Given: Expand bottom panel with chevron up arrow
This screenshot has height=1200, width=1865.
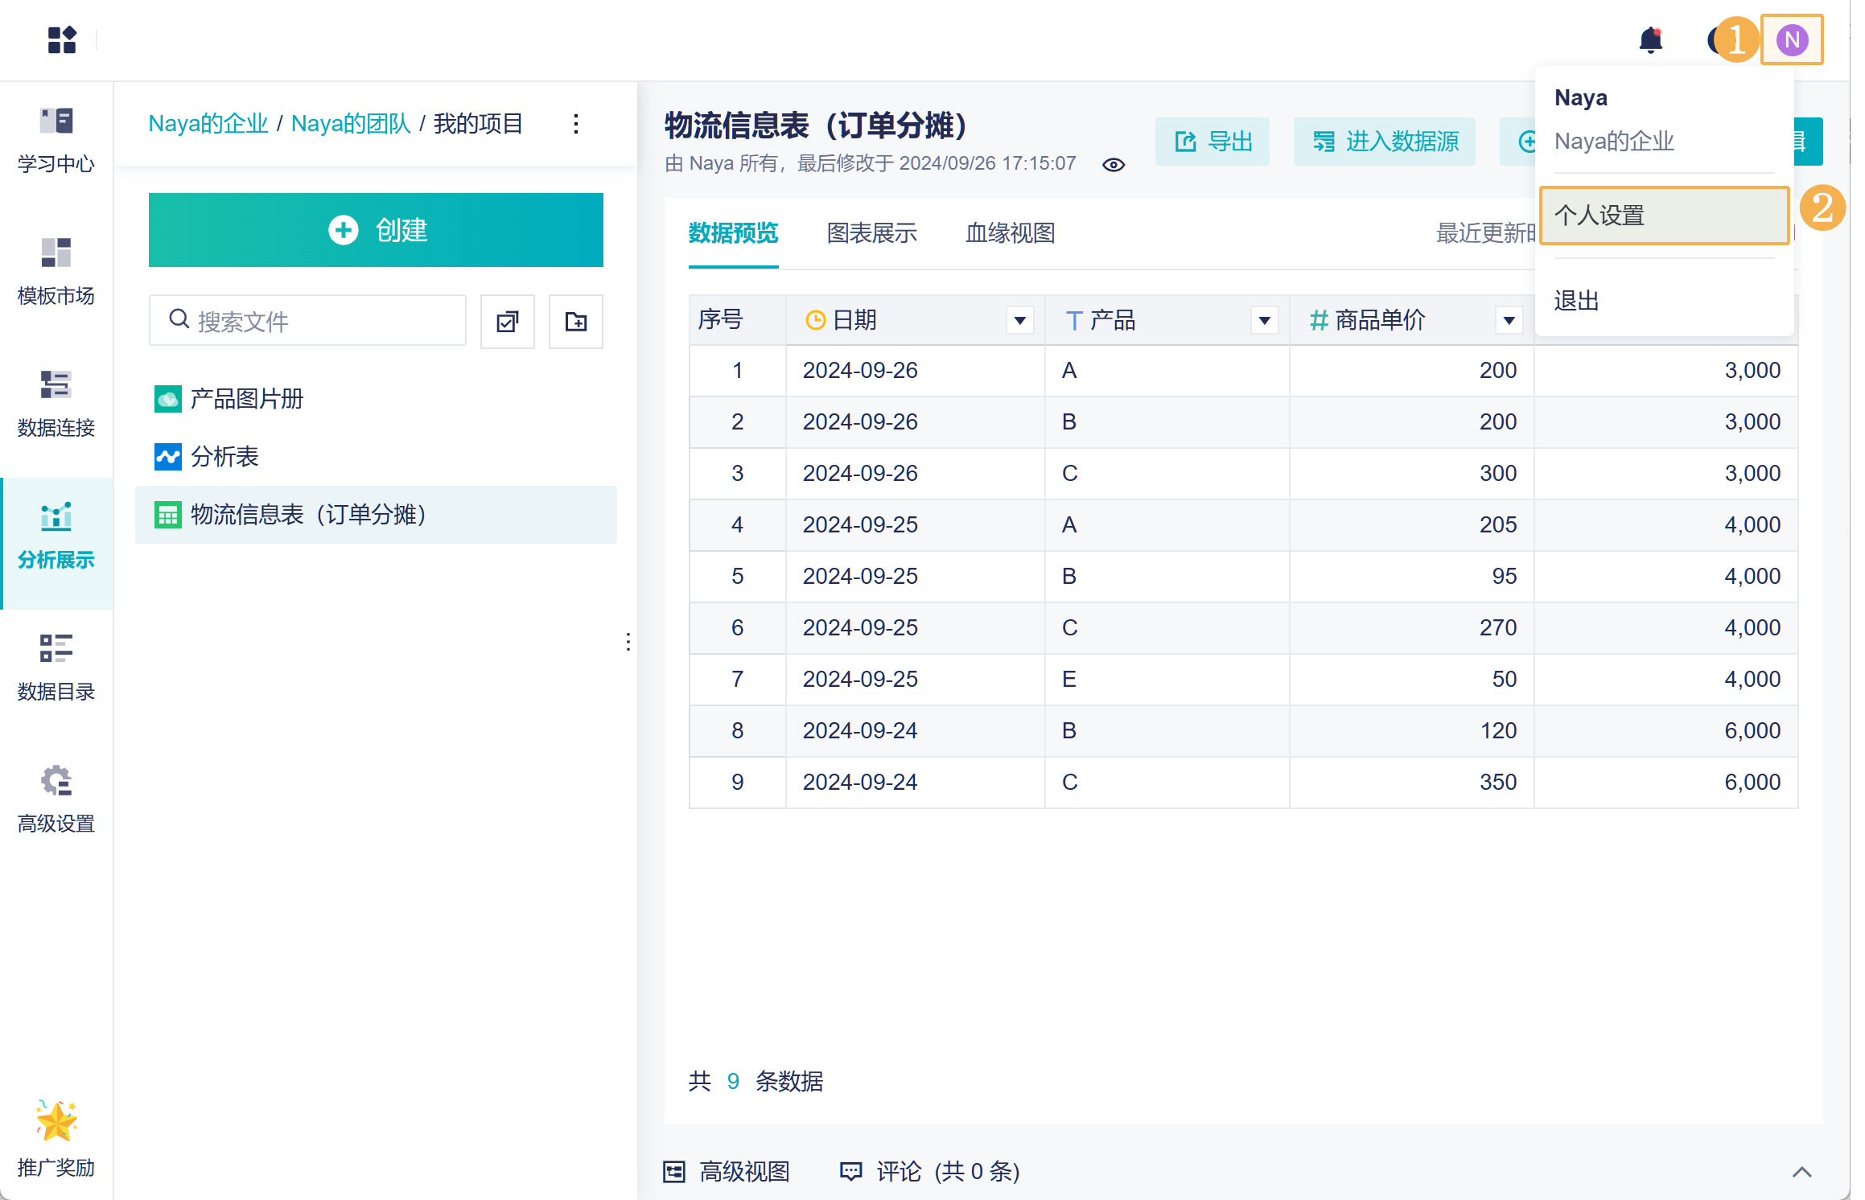Looking at the screenshot, I should (1801, 1172).
